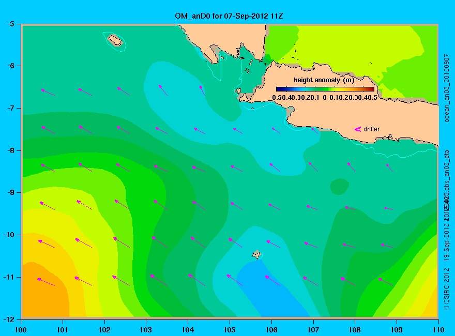The height and width of the screenshot is (336, 455).
Task: Click longitude tick label 102
Action: [x=104, y=330]
